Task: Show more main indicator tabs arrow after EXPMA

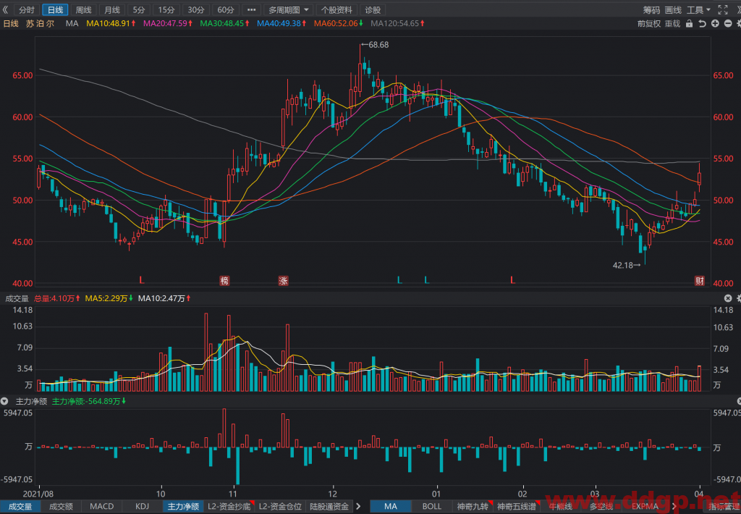Action: 674,507
